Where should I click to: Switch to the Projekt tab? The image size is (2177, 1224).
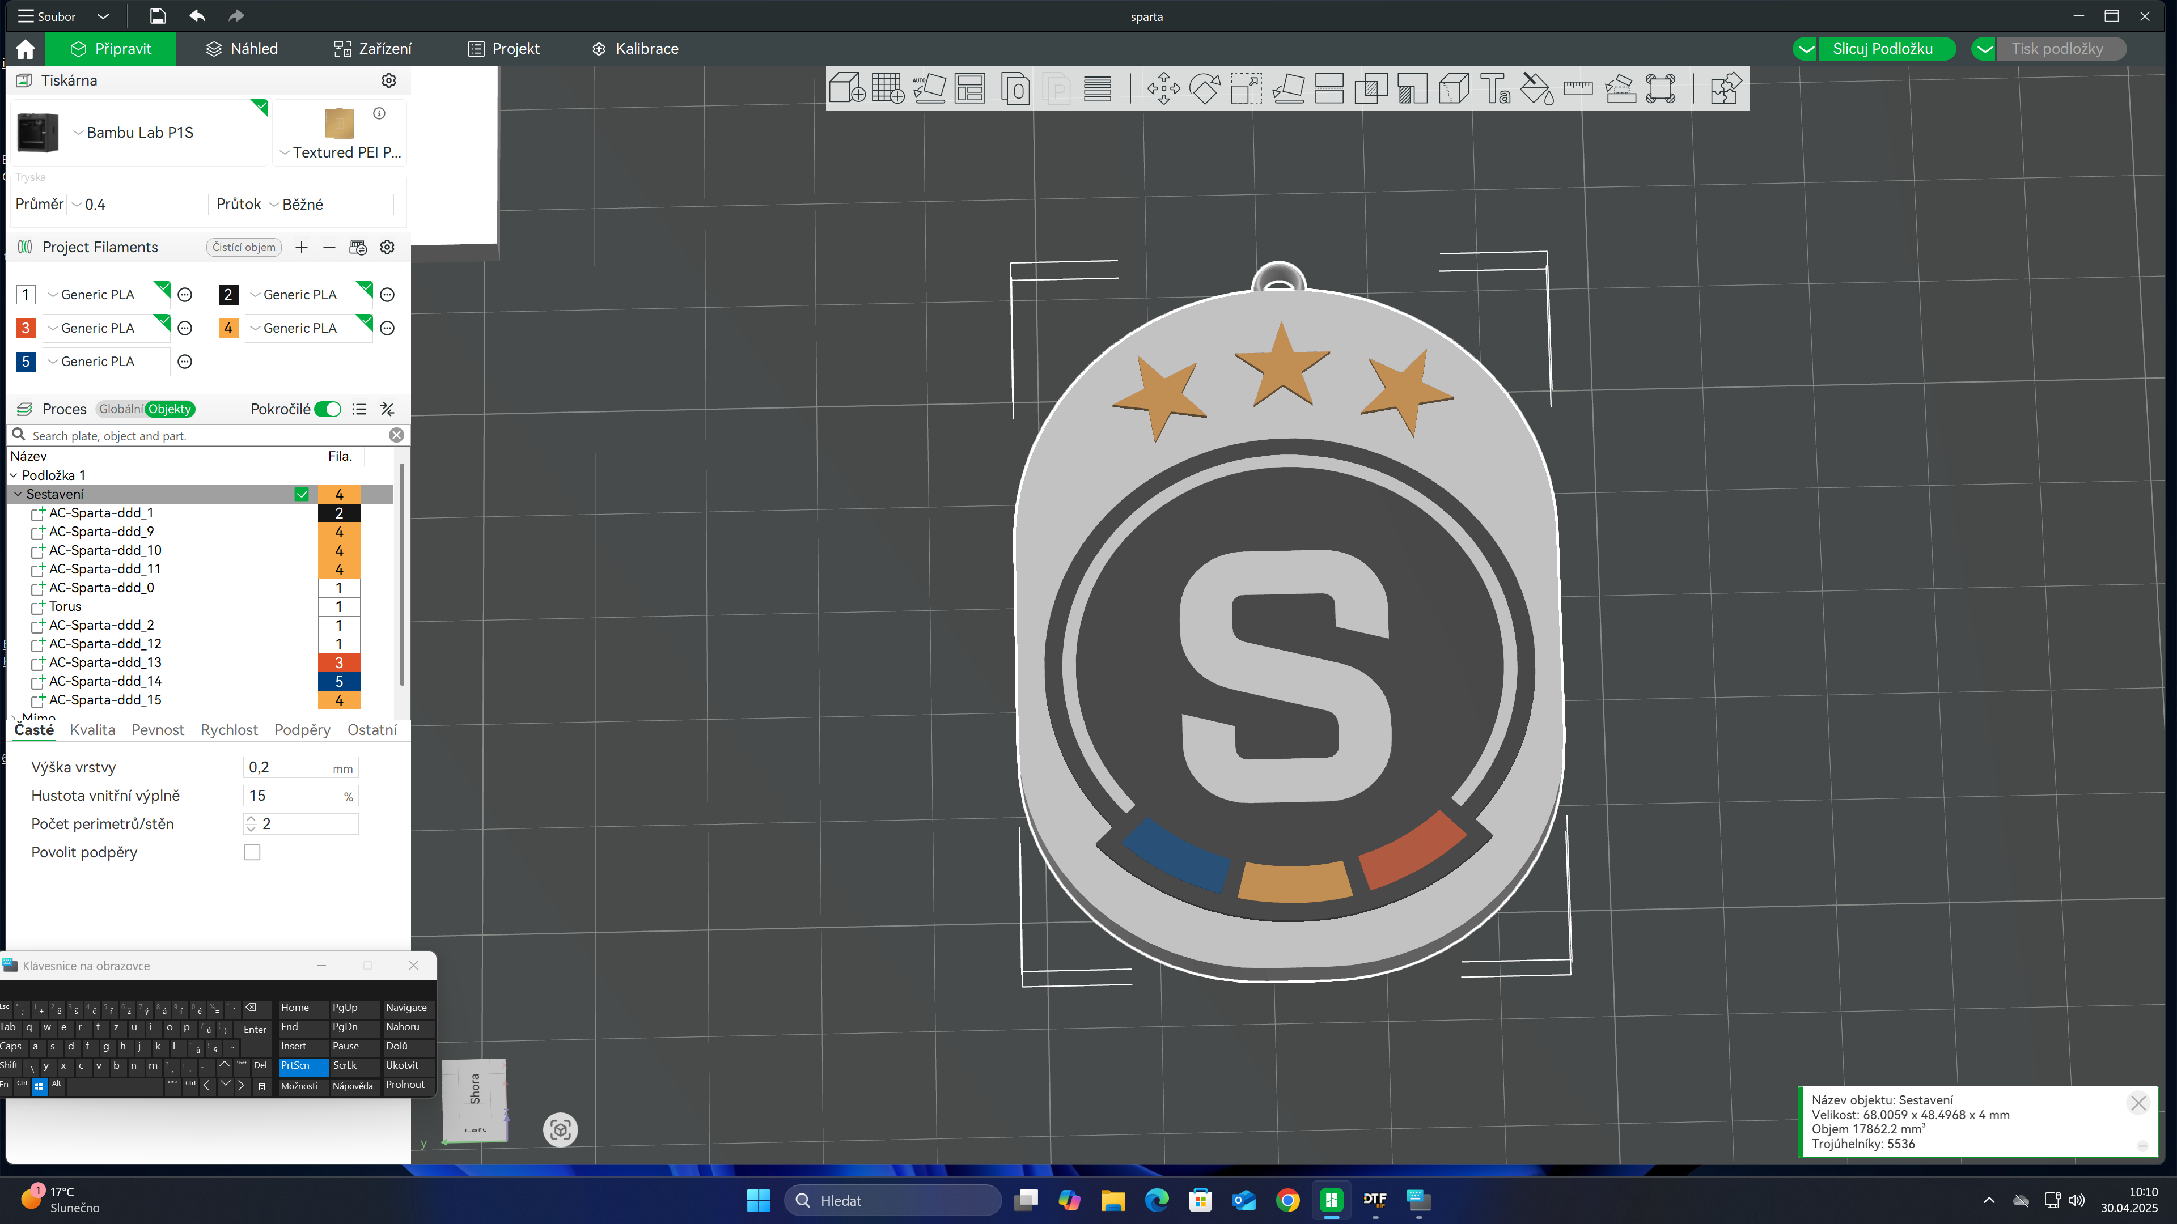(503, 49)
